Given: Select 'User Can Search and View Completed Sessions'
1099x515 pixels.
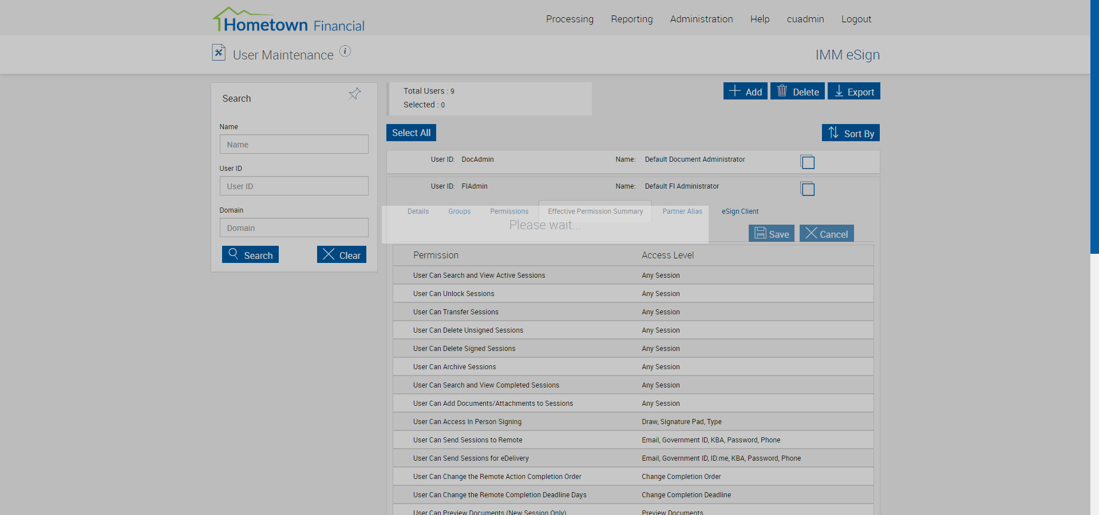Looking at the screenshot, I should (x=633, y=385).
